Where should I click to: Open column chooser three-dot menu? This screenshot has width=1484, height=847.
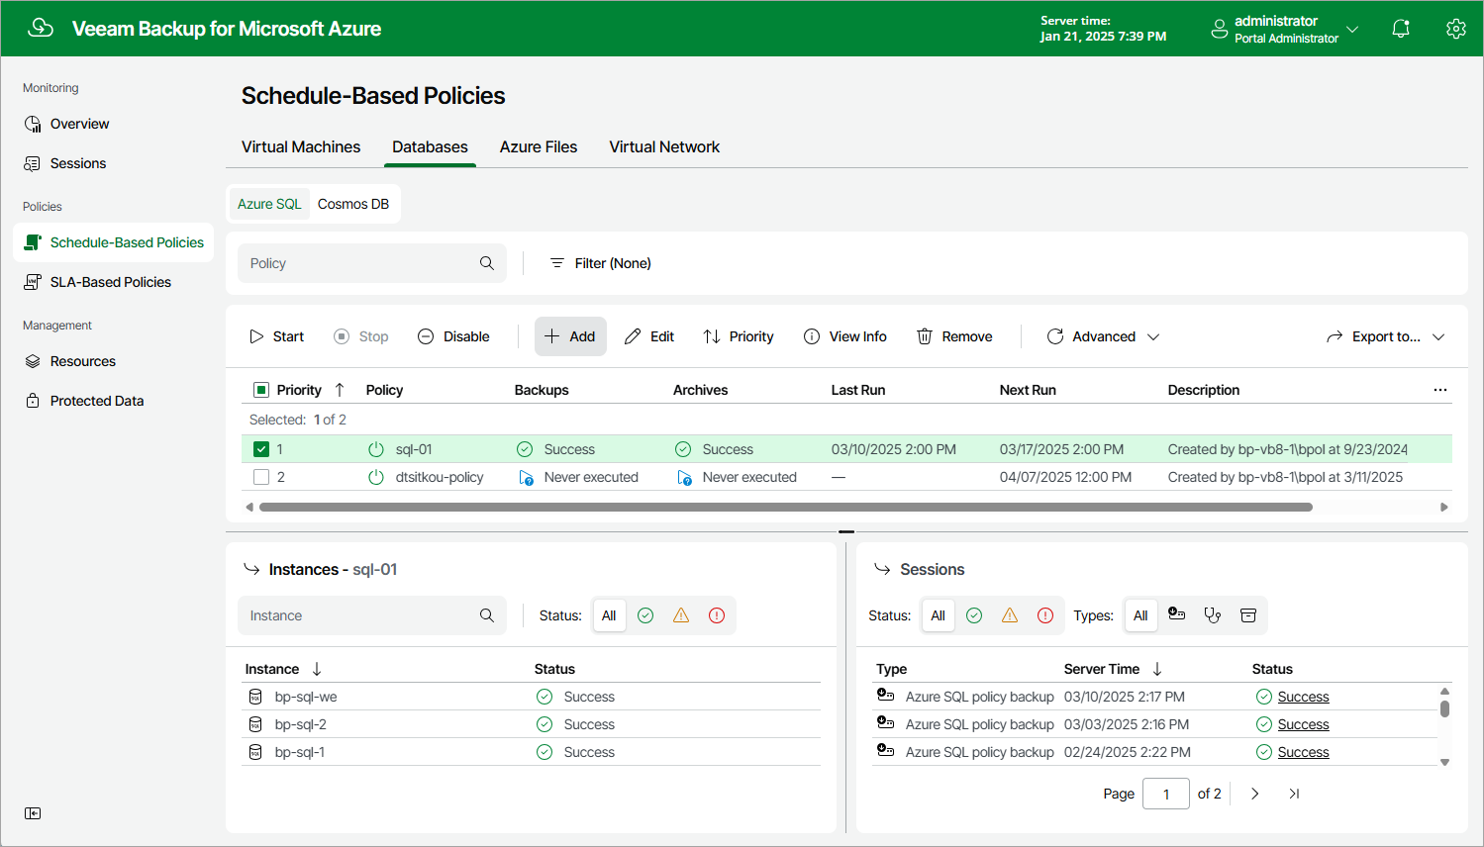1440,390
